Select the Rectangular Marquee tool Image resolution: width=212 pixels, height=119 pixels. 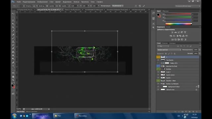point(13,17)
